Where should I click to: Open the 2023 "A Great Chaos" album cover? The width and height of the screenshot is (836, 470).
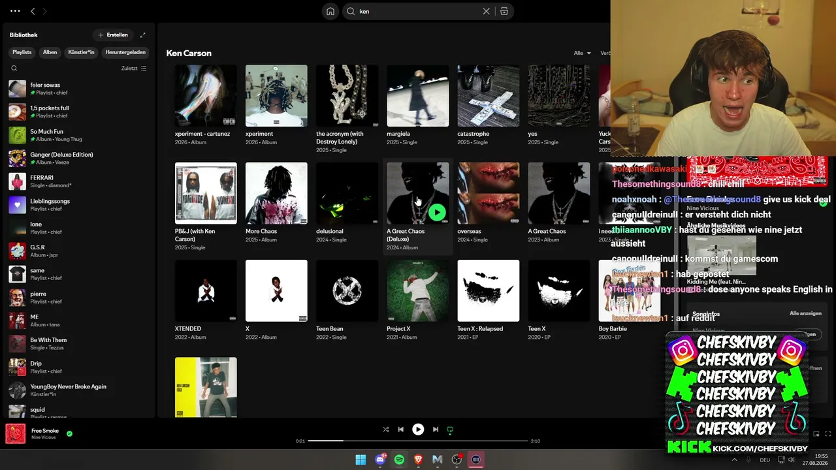pyautogui.click(x=558, y=193)
